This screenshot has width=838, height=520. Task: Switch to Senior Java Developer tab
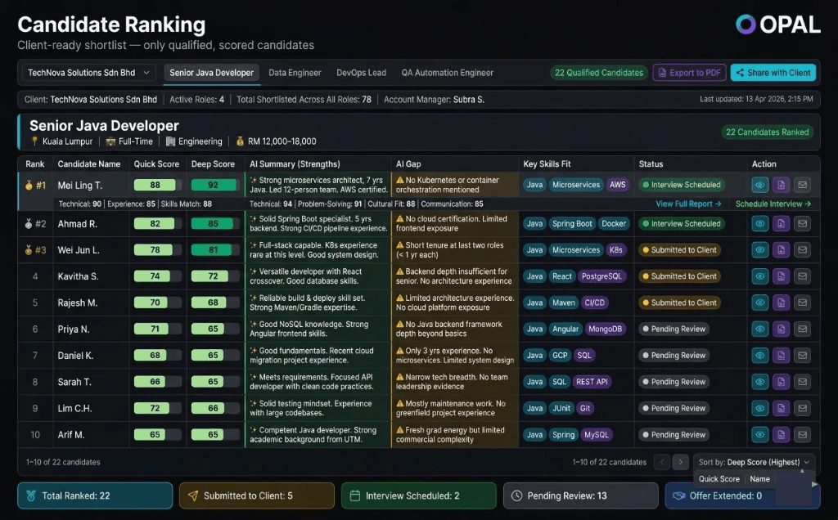pyautogui.click(x=212, y=73)
